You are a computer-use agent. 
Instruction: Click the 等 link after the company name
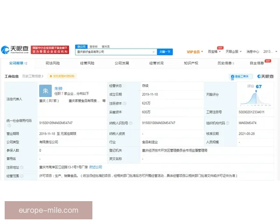coord(104,101)
